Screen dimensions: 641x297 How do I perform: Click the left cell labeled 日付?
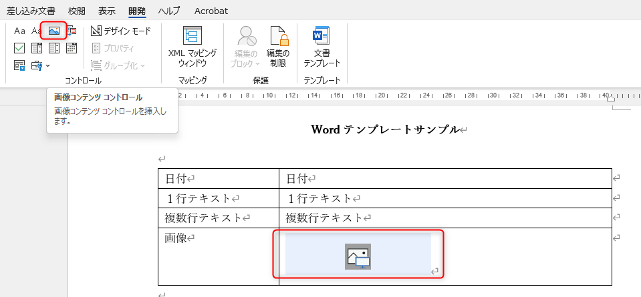pyautogui.click(x=219, y=179)
